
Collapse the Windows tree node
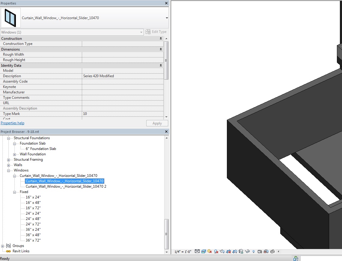click(8, 171)
